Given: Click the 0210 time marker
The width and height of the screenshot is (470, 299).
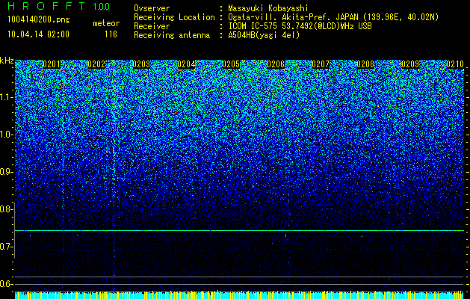Looking at the screenshot, I should click(455, 64).
